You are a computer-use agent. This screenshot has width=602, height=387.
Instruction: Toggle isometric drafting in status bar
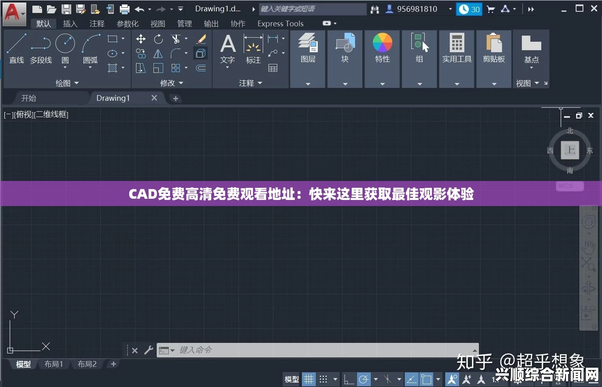click(x=387, y=379)
